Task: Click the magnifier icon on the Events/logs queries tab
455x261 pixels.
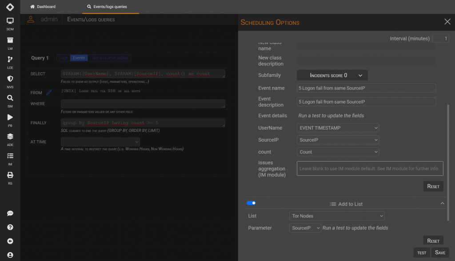Action: (89, 7)
